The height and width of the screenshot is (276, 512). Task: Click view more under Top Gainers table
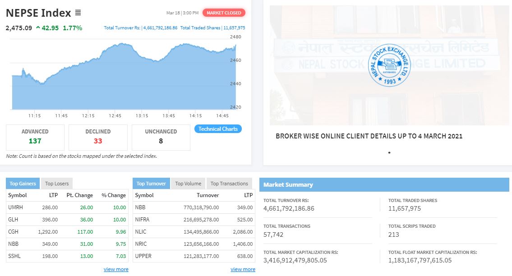(116, 269)
